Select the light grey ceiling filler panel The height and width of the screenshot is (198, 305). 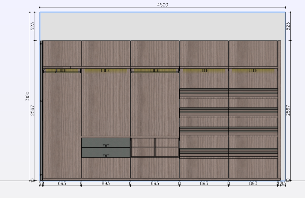coord(163,26)
